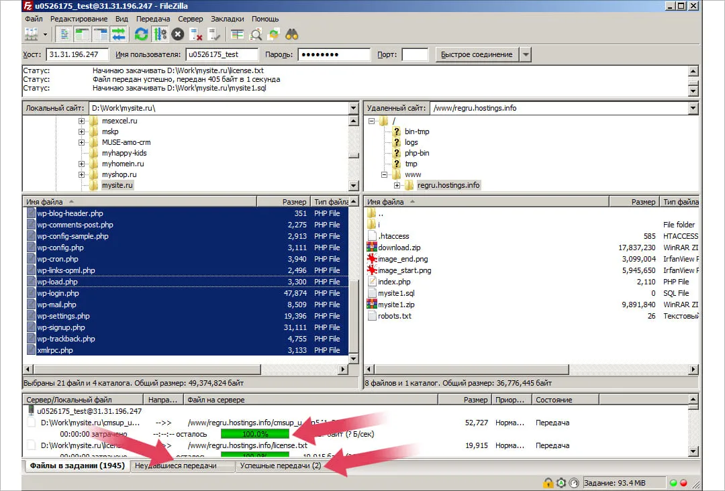Toggle remote directory tree display
The image size is (725, 491).
pyautogui.click(x=100, y=34)
